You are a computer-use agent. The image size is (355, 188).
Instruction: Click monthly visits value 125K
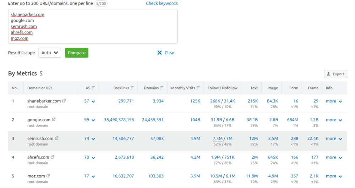click(195, 101)
